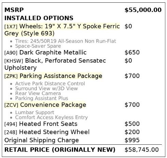Select Comfort Access Keyless Entry item
Image resolution: width=167 pixels, height=158 pixels.
[51, 117]
